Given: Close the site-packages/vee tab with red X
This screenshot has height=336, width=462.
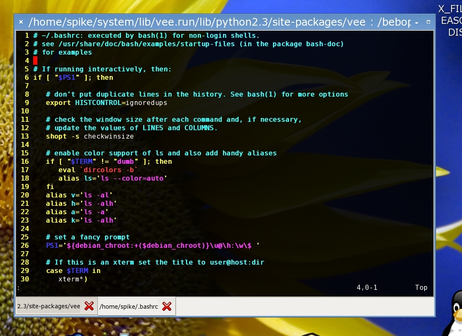Looking at the screenshot, I should 89,306.
